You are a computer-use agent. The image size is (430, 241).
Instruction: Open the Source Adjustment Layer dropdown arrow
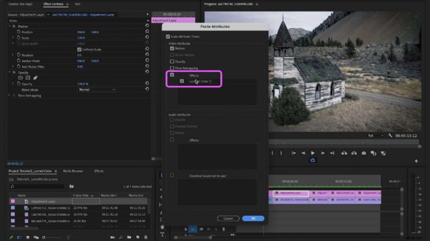tap(48, 14)
